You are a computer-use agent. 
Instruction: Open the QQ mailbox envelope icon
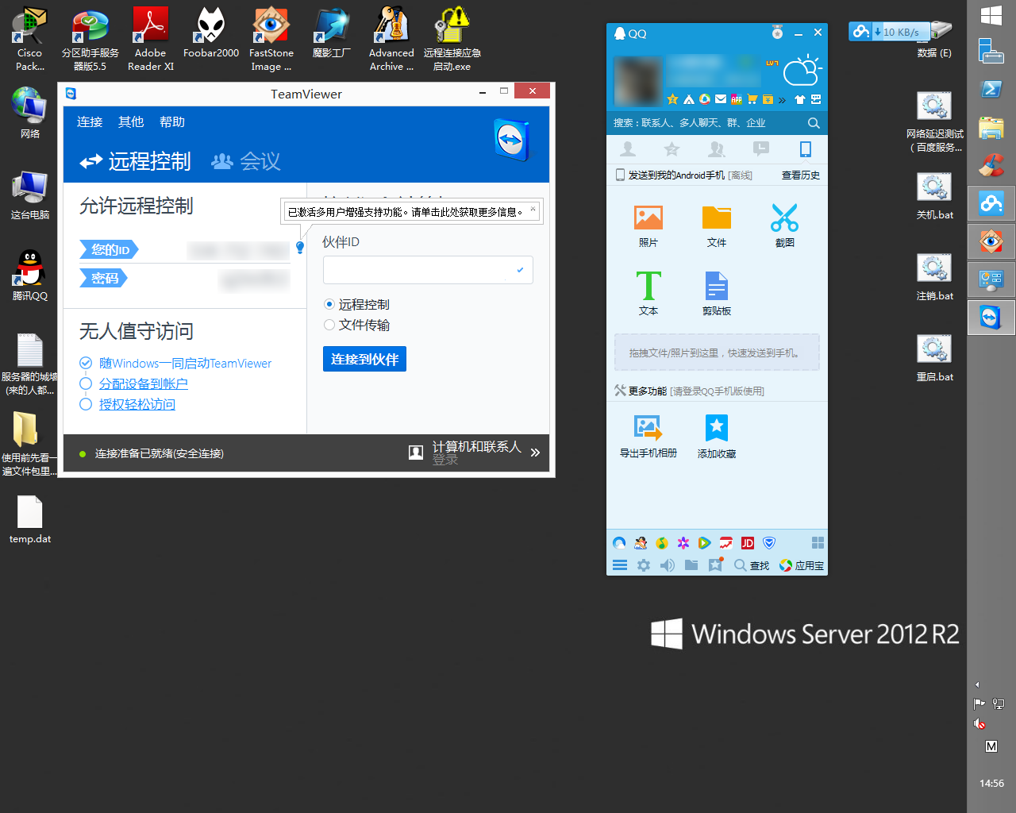tap(721, 99)
